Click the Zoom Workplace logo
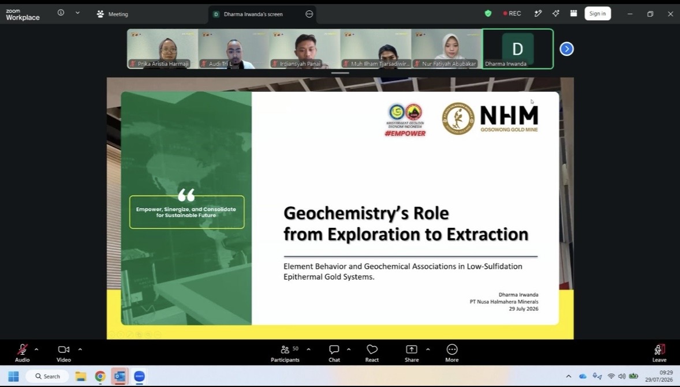Image resolution: width=680 pixels, height=387 pixels. [23, 14]
